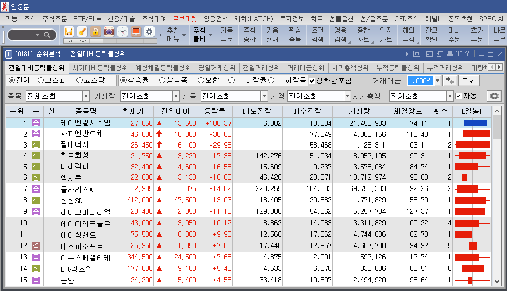507x291 pixels.
Task: Click the camera screen capture icon
Action: pos(109,32)
